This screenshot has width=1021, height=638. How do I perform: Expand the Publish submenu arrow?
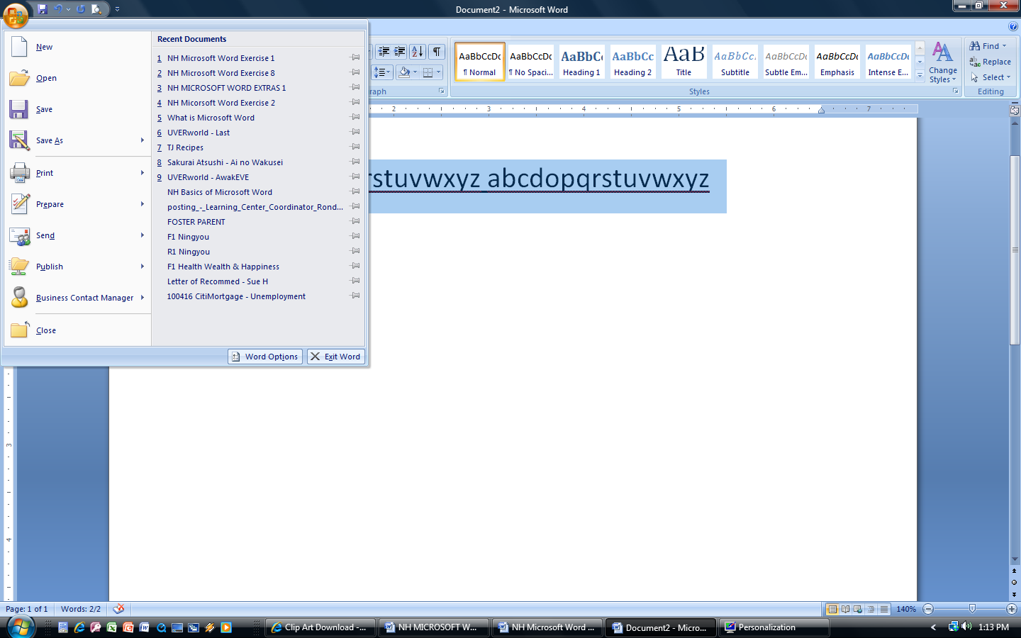[x=143, y=267]
